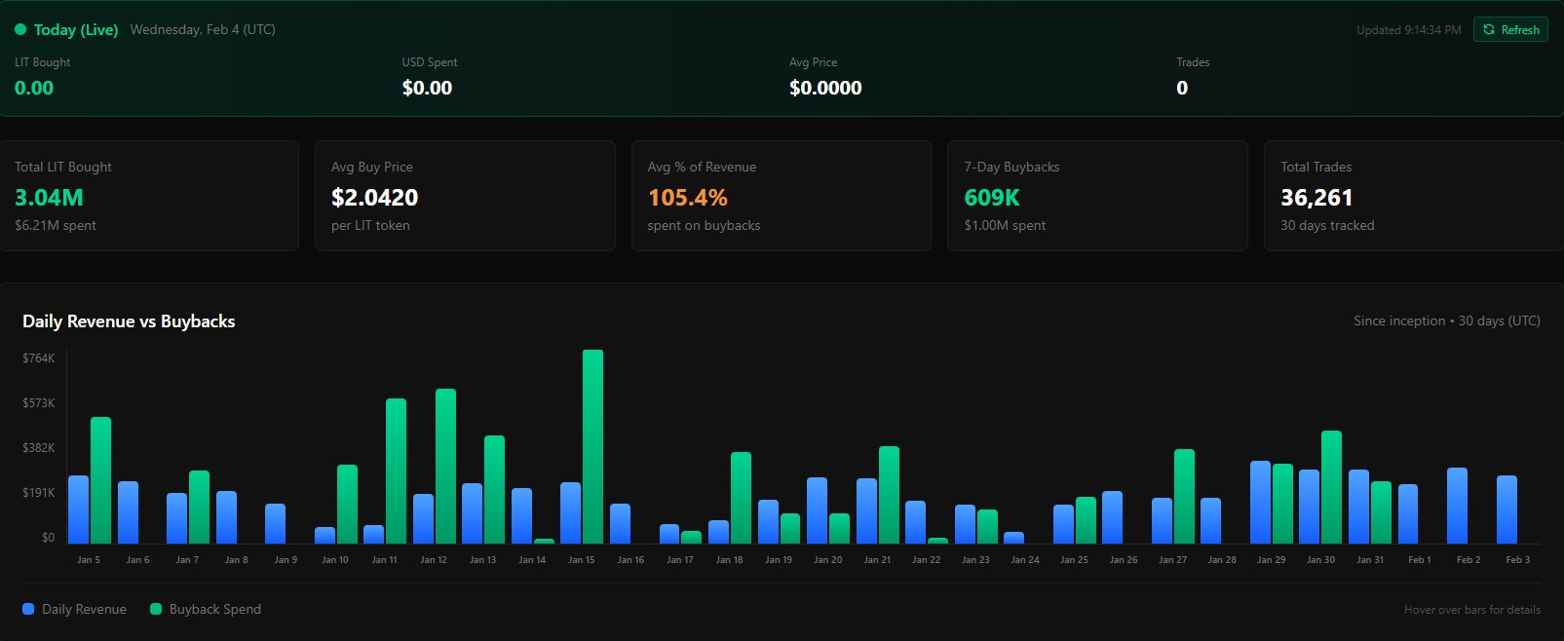Select the green buyback bar for Jan 30
The height and width of the screenshot is (641, 1564).
tap(1331, 487)
